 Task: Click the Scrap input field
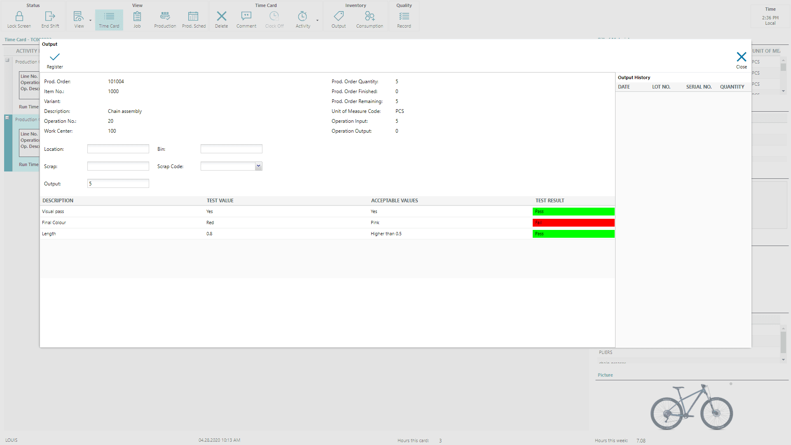coord(118,166)
